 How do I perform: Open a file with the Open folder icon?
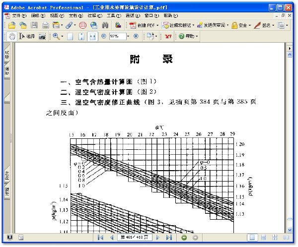click(12, 25)
